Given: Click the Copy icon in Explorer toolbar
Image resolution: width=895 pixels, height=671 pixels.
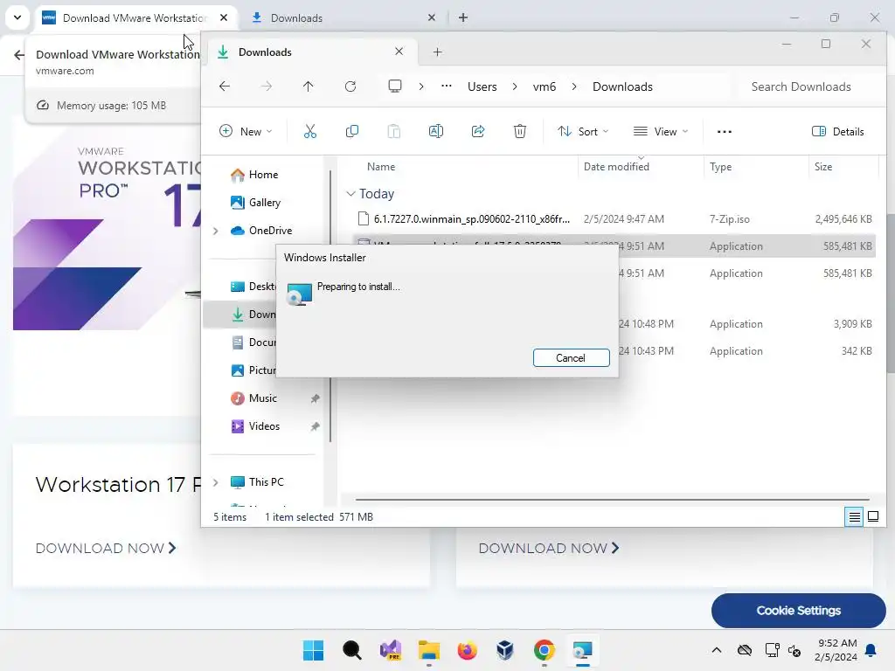Looking at the screenshot, I should [x=352, y=132].
